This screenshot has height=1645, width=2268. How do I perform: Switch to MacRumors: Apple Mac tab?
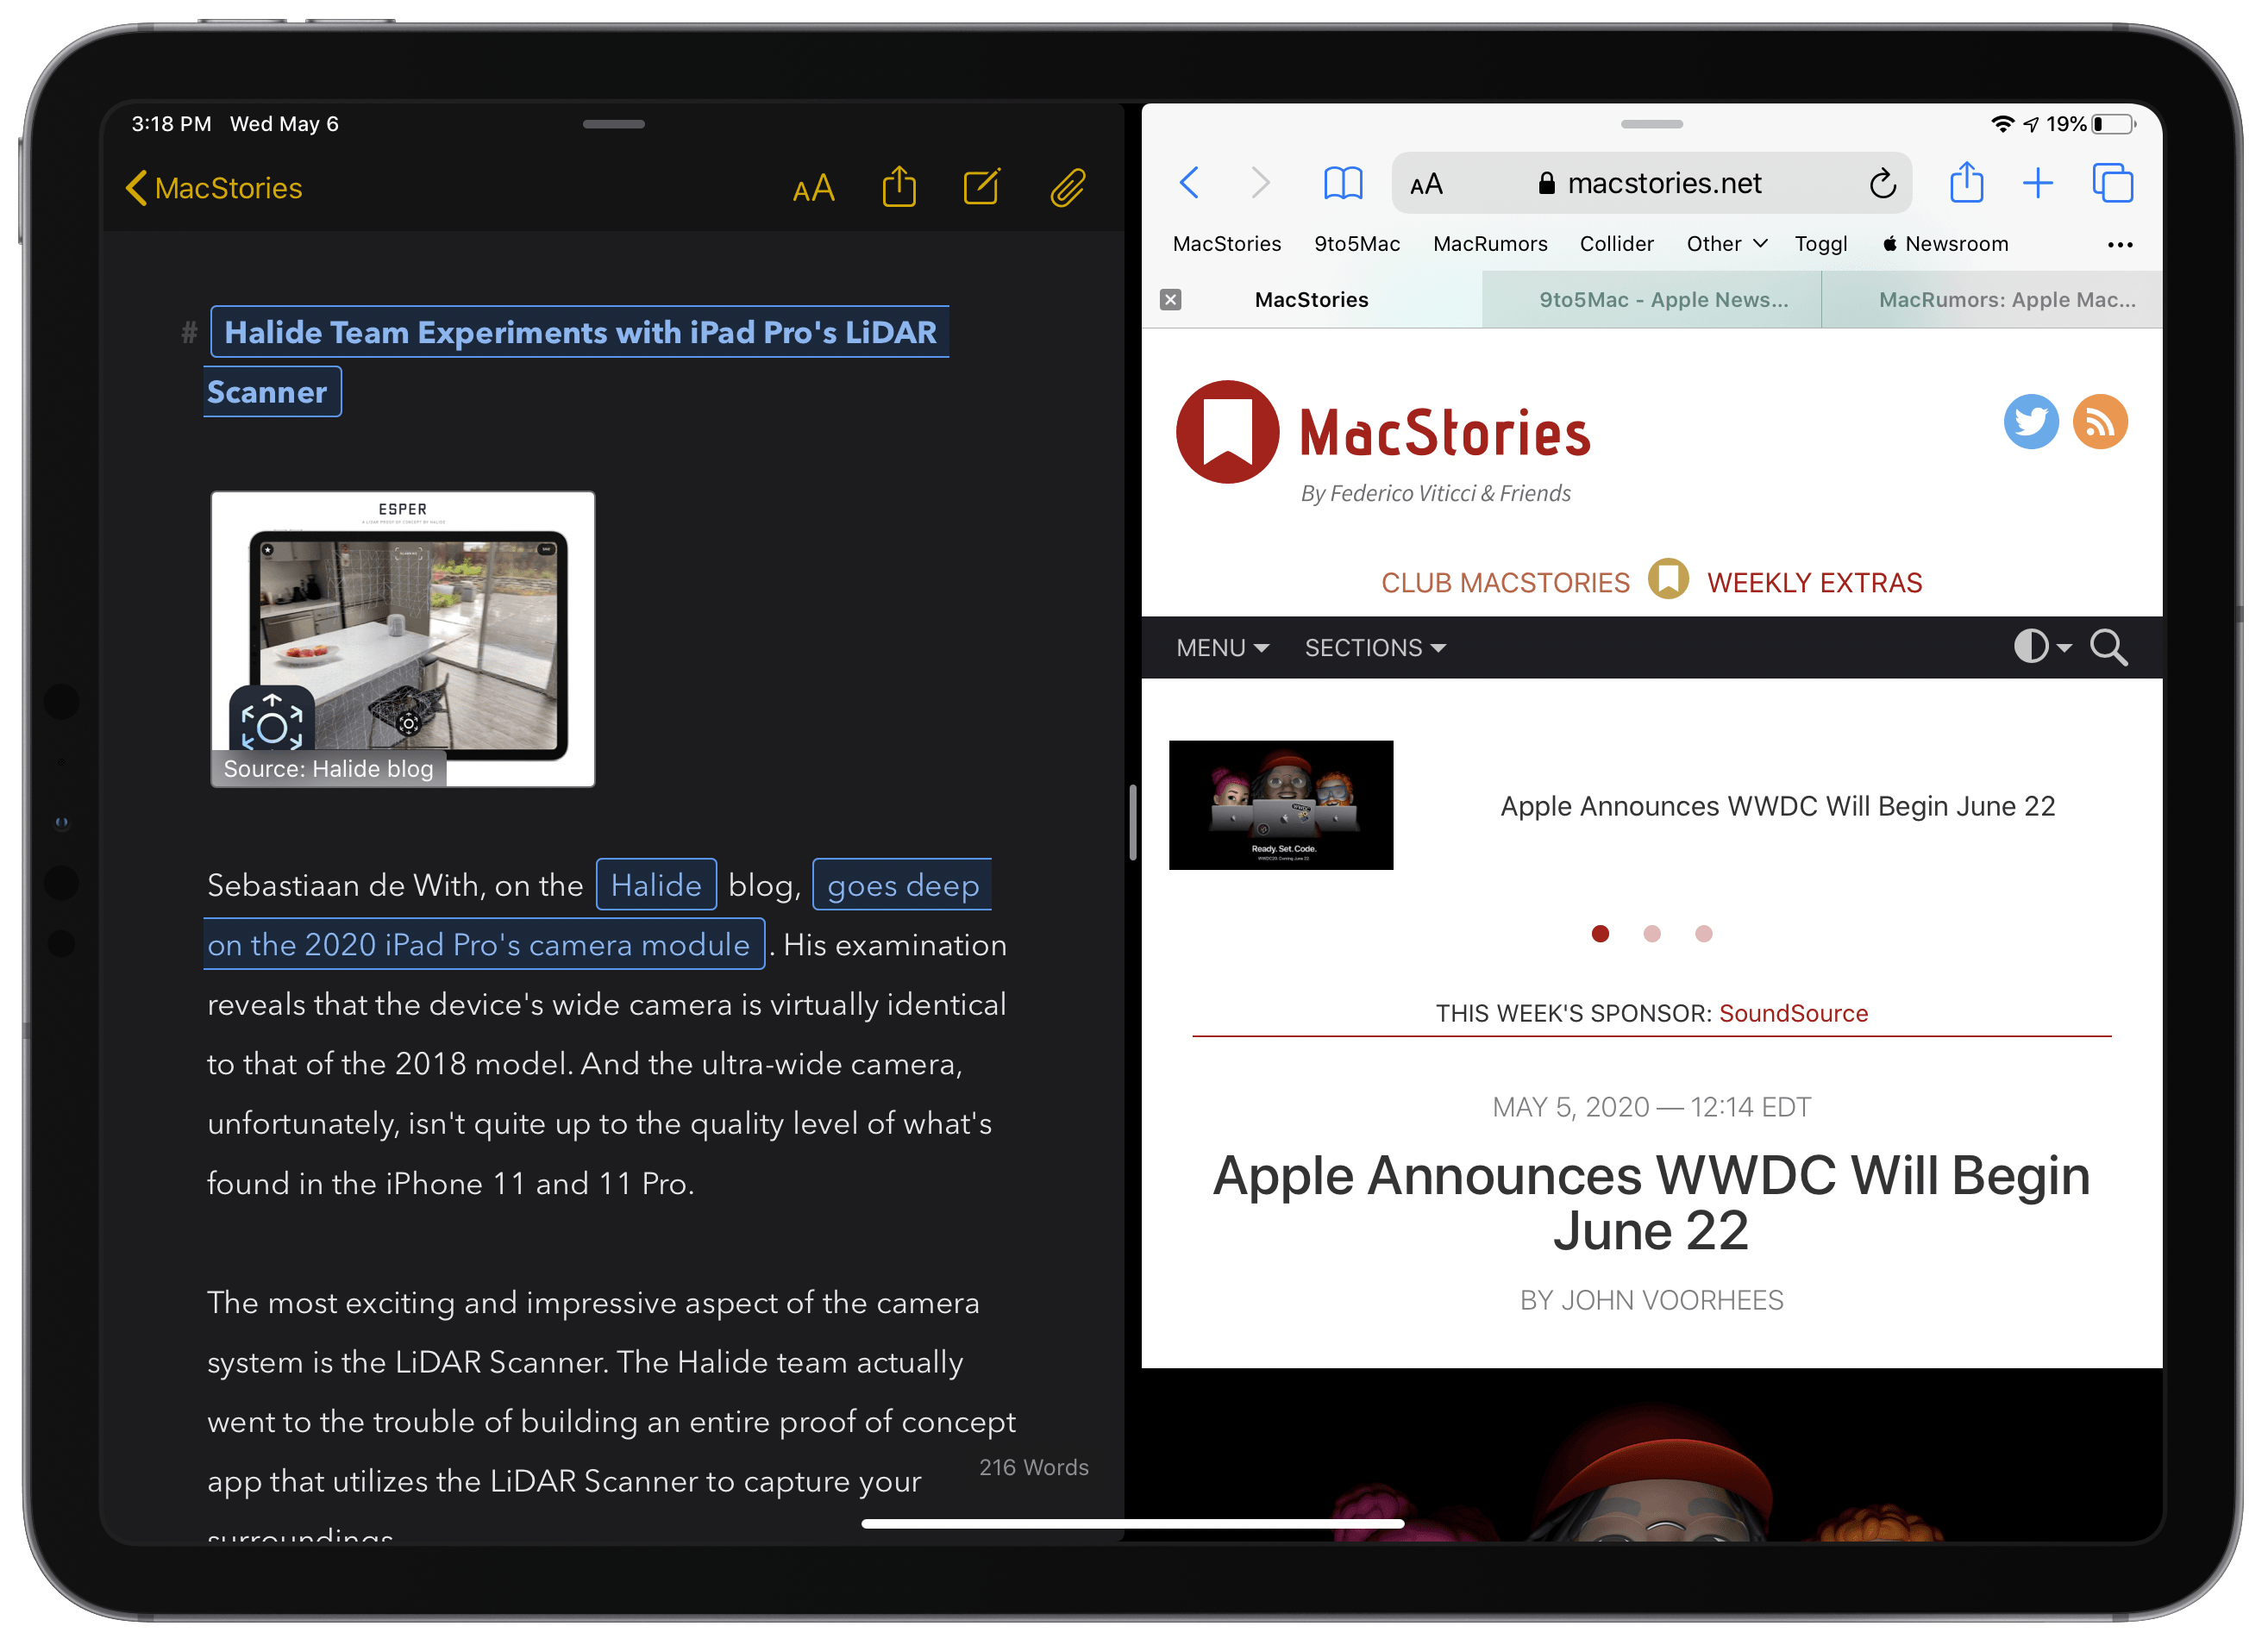point(1991,300)
